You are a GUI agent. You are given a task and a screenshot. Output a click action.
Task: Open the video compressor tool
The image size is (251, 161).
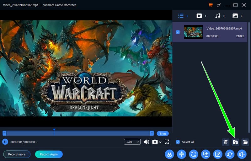tap(182, 154)
